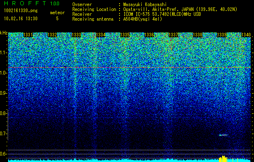
Task: Click the 1336 time marker
Action: coord(149,35)
